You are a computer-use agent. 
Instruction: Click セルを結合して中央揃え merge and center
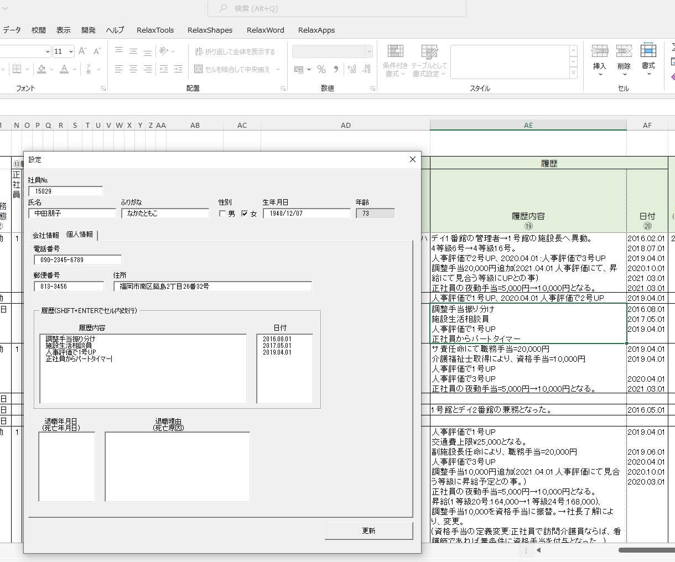click(x=232, y=69)
